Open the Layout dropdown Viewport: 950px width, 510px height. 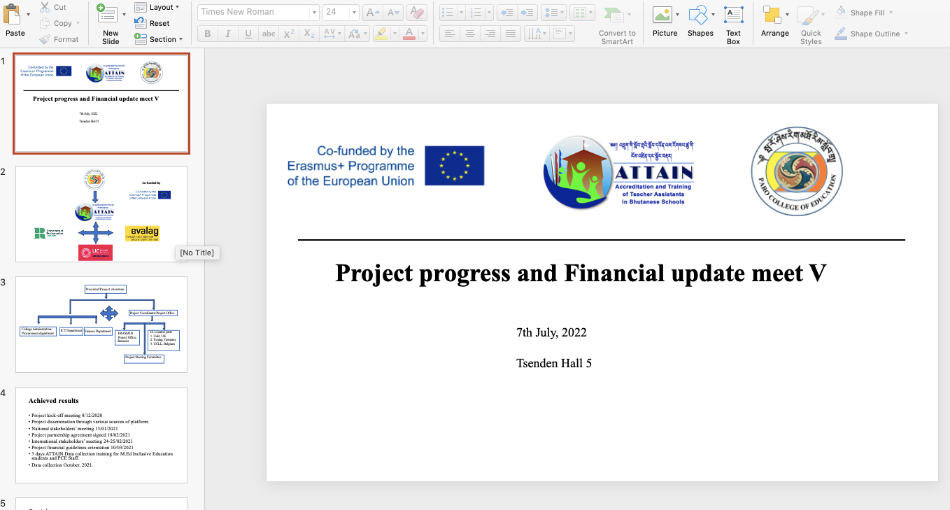pos(164,7)
